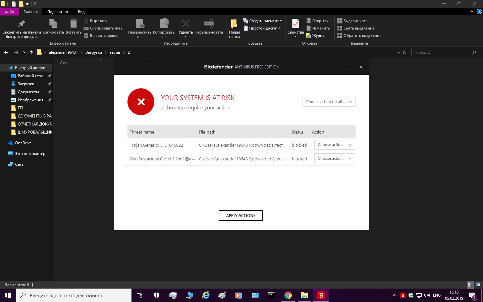
Task: Click the New folder (Новая папка) icon
Action: point(234,24)
